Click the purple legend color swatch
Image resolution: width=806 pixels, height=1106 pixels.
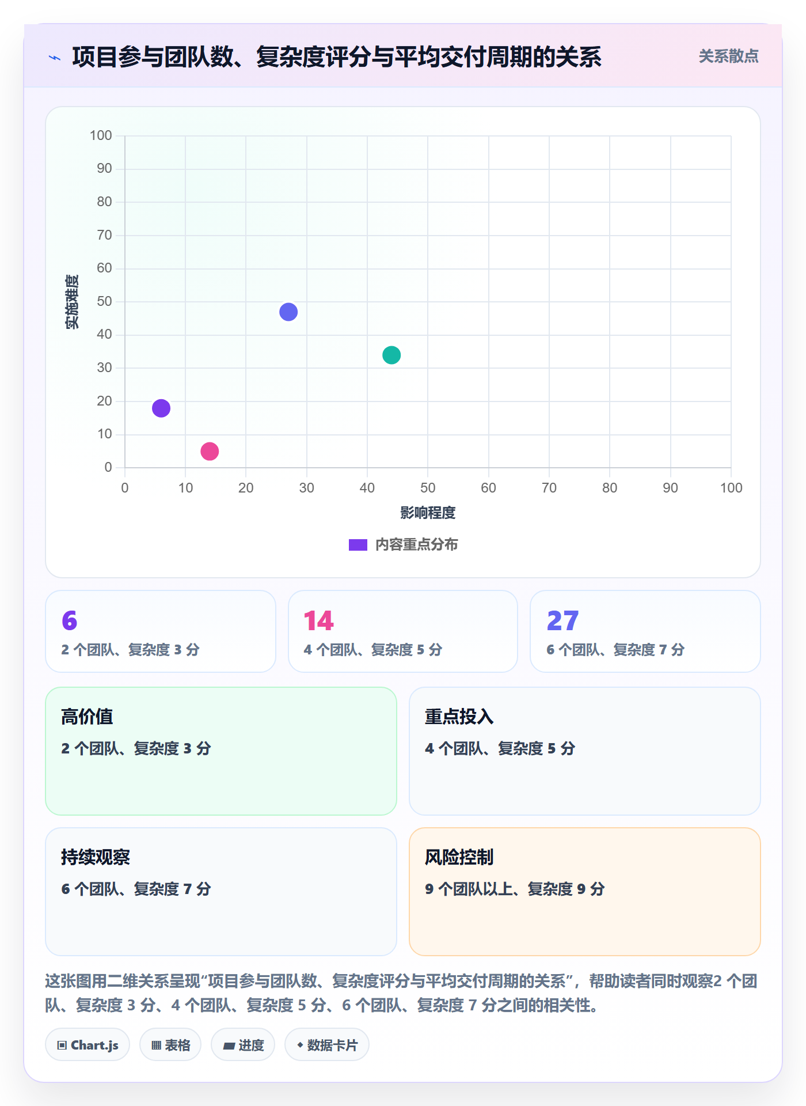click(x=358, y=545)
